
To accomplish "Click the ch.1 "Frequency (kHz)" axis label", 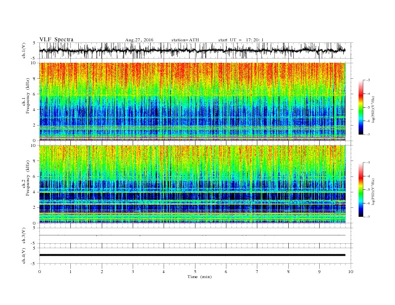I will click(x=27, y=96).
